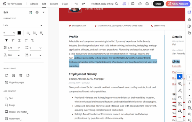
Task: Select the arrow selection tool
Action: point(180,77)
